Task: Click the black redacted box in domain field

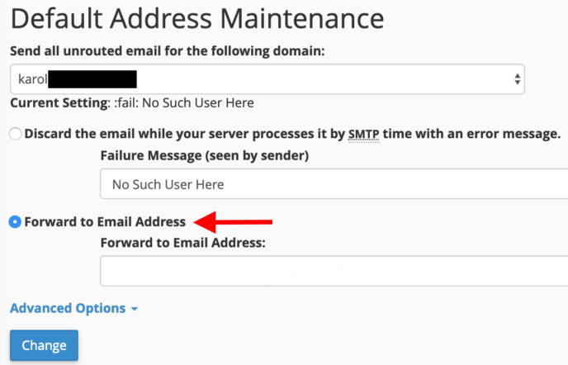Action: 92,79
